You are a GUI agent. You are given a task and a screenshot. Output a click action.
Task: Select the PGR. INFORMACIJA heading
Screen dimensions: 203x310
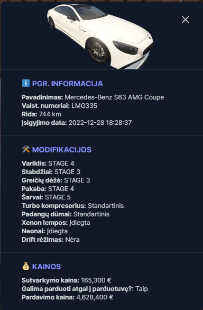[68, 84]
